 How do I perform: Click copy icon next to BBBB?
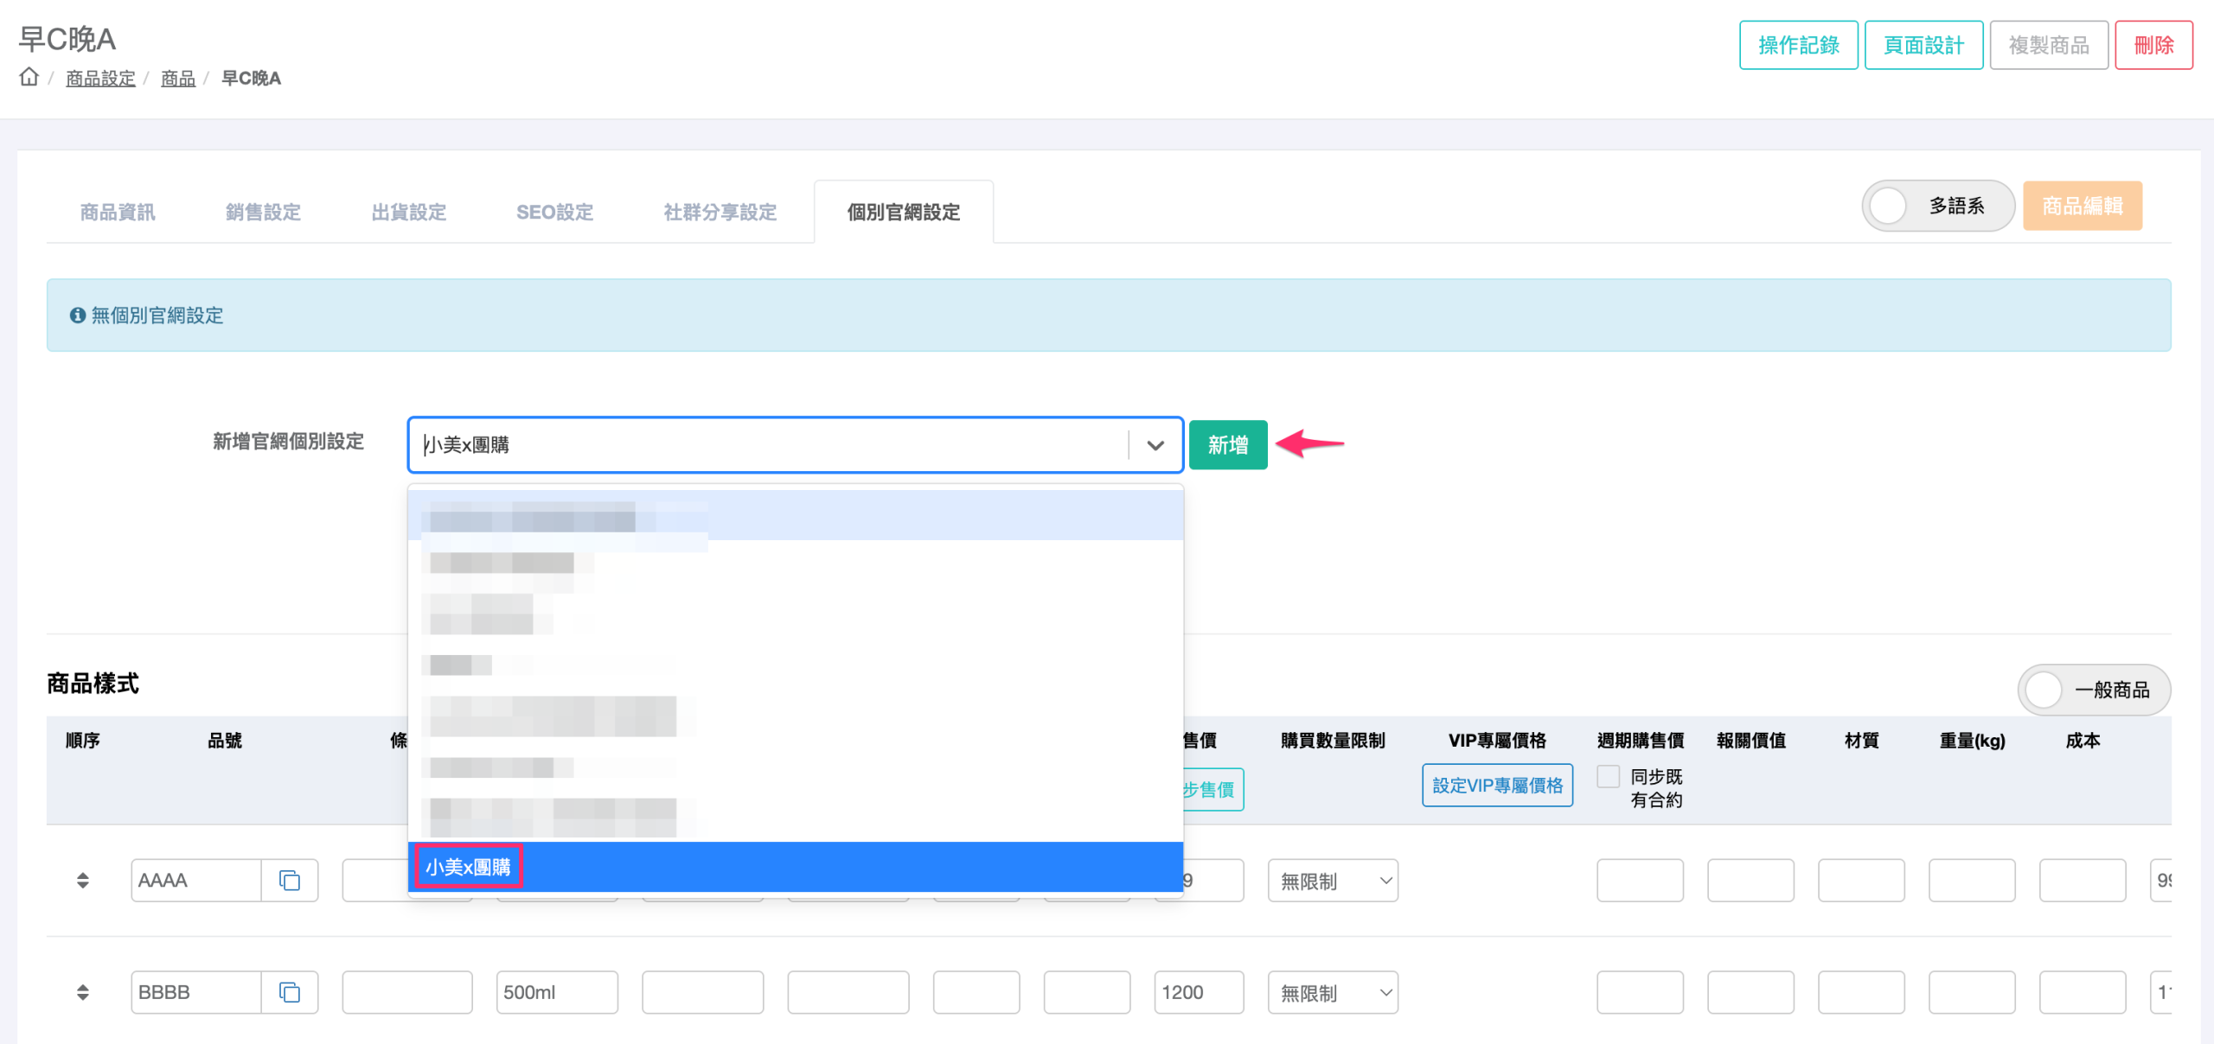290,992
